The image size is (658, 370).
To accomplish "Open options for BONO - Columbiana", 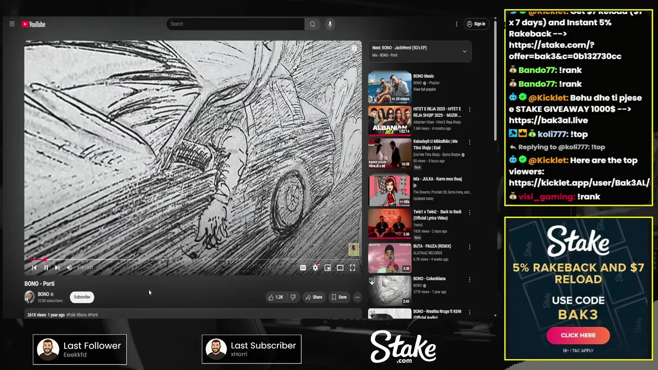I will coord(469,279).
